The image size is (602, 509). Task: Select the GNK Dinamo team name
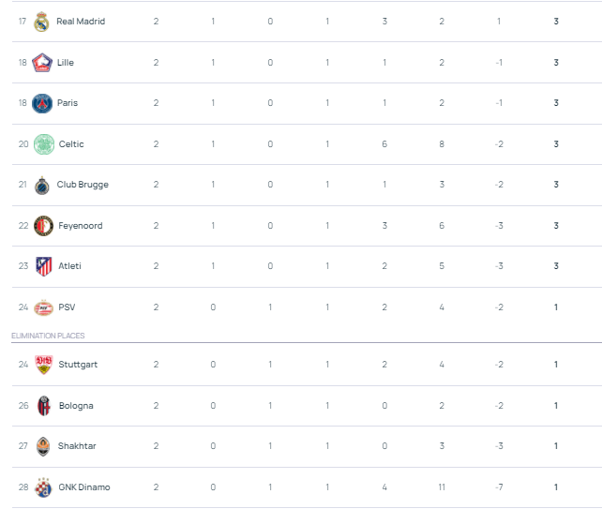click(84, 487)
